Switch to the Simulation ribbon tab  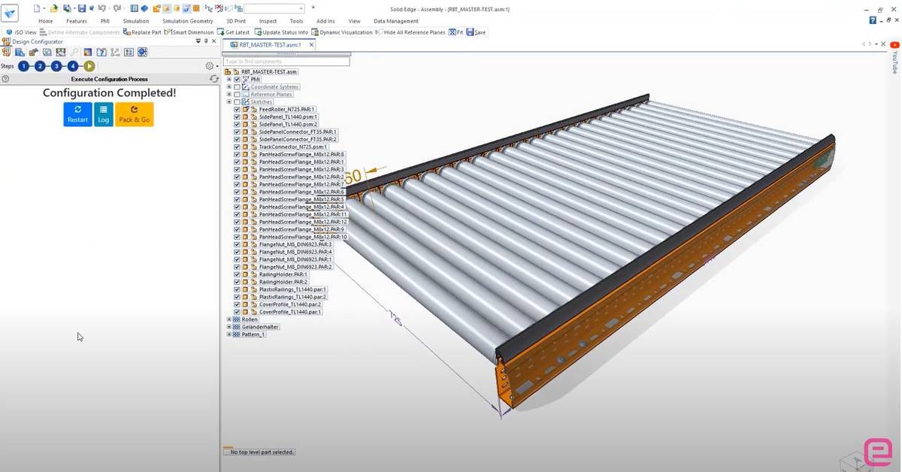pos(135,20)
